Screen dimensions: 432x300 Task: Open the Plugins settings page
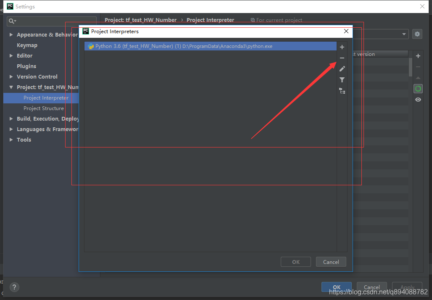[26, 66]
